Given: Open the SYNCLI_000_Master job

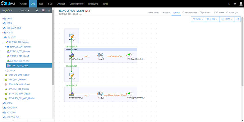Looking at the screenshot, I should pos(19,89).
